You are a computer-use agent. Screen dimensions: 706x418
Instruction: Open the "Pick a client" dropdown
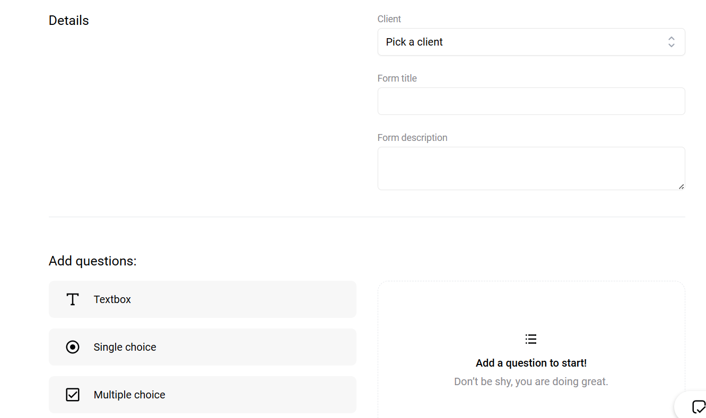(x=531, y=41)
